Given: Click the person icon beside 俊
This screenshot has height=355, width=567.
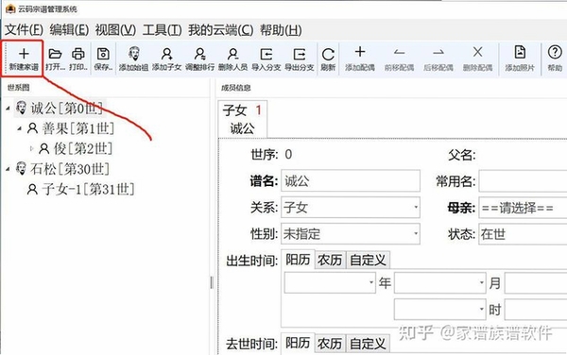Looking at the screenshot, I should click(44, 148).
